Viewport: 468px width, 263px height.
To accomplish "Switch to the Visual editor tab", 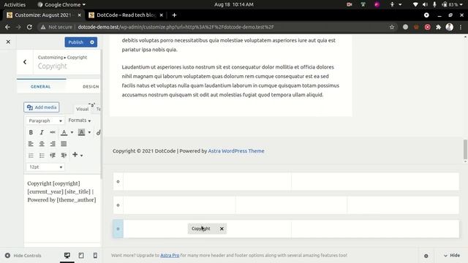I will 82,109.
